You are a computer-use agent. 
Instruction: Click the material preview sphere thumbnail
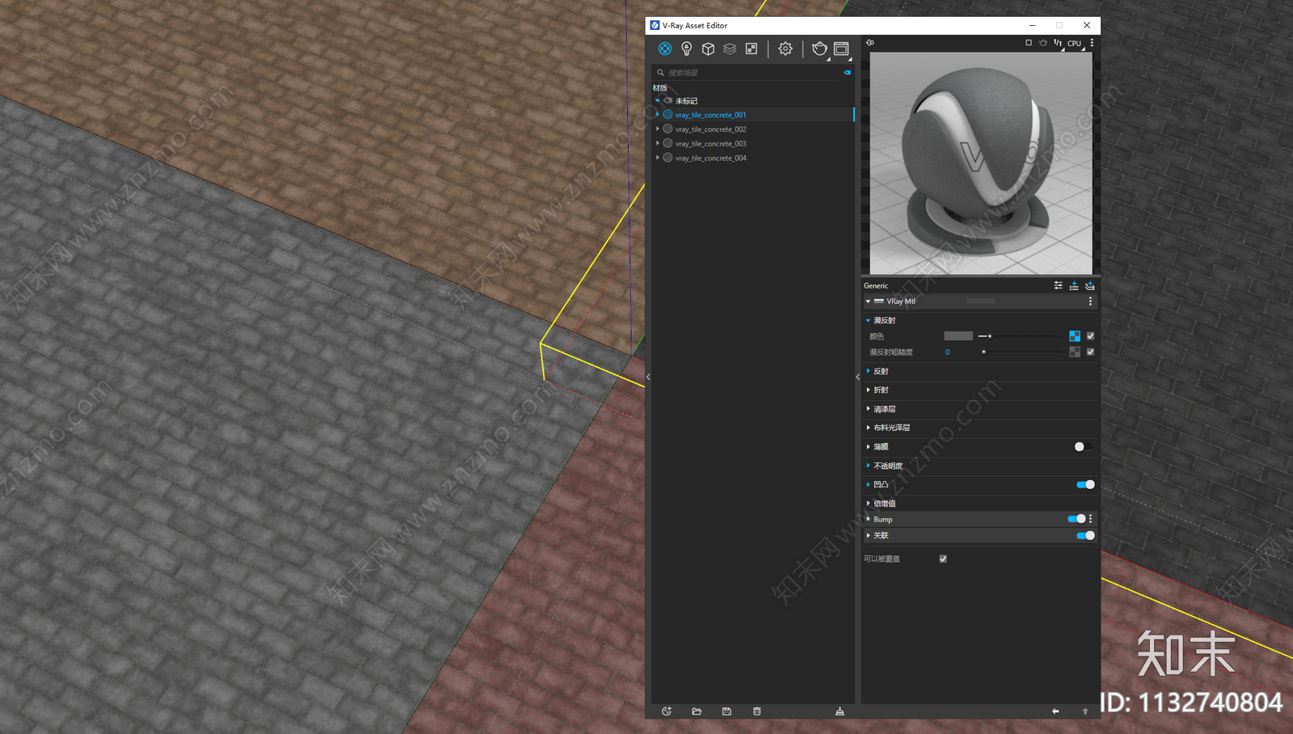(x=981, y=163)
